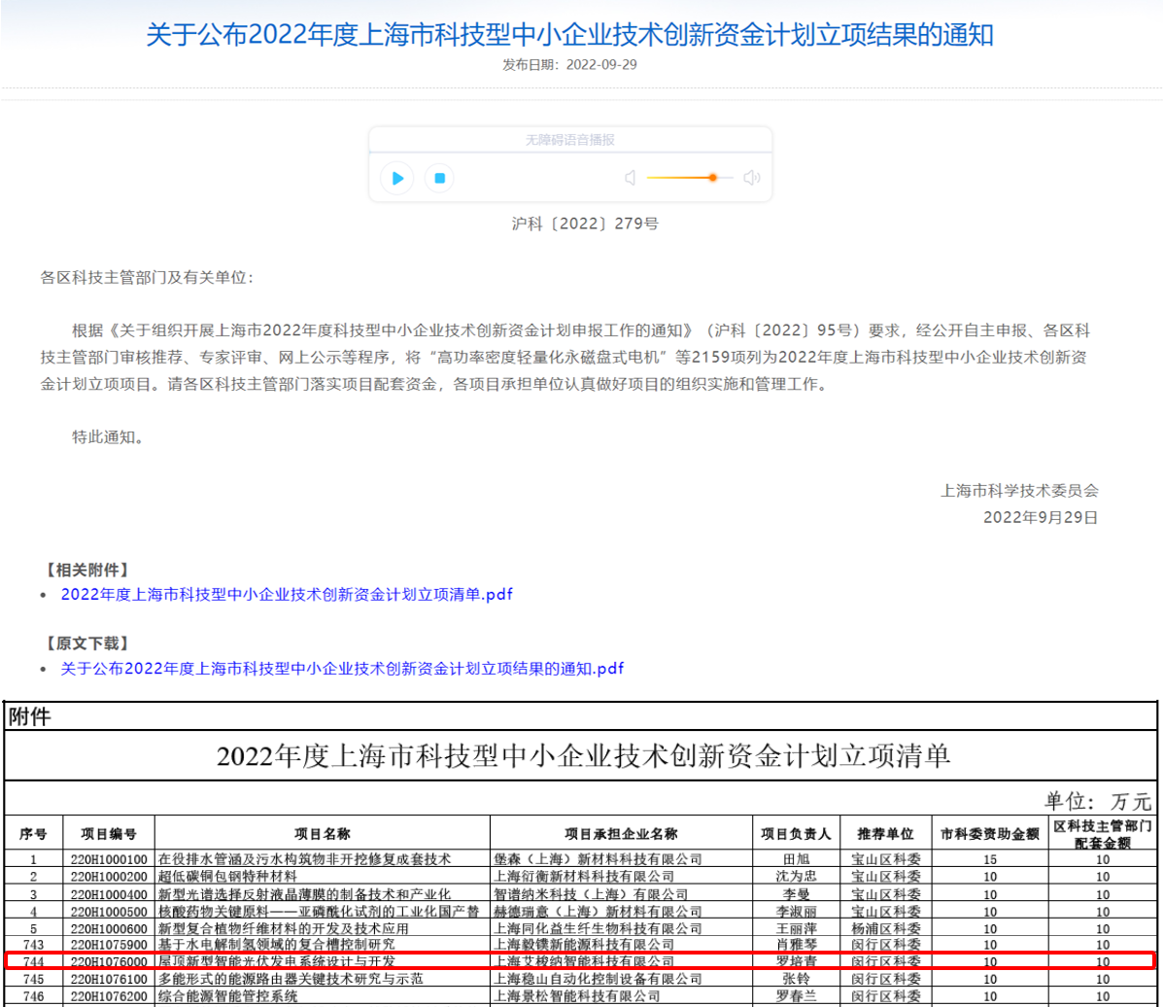
Task: Click project leader 罗培青 cell
Action: [x=796, y=961]
